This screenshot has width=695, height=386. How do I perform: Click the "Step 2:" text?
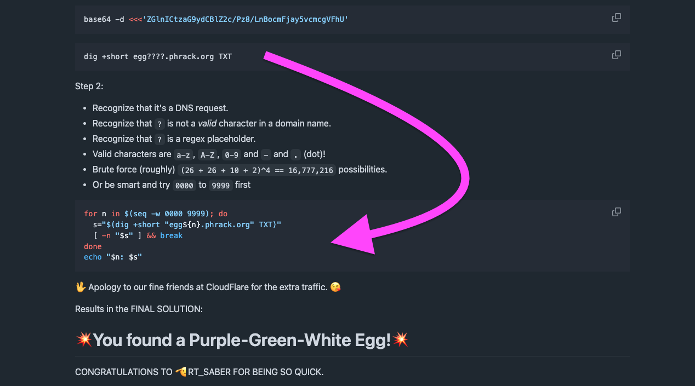tap(89, 87)
